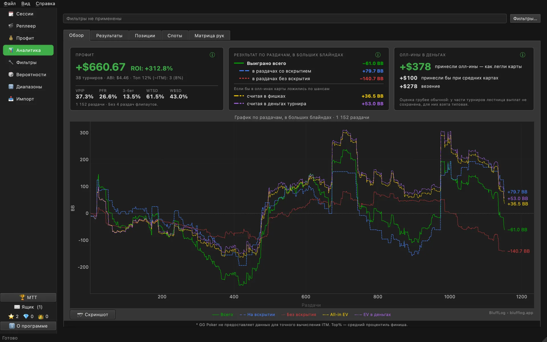Open the Фильтры... button at top right
547x342 pixels.
pyautogui.click(x=525, y=19)
